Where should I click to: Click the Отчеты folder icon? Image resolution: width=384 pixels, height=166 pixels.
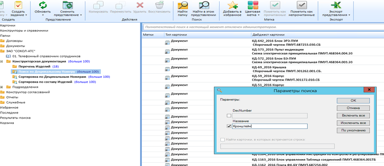pos(2,97)
